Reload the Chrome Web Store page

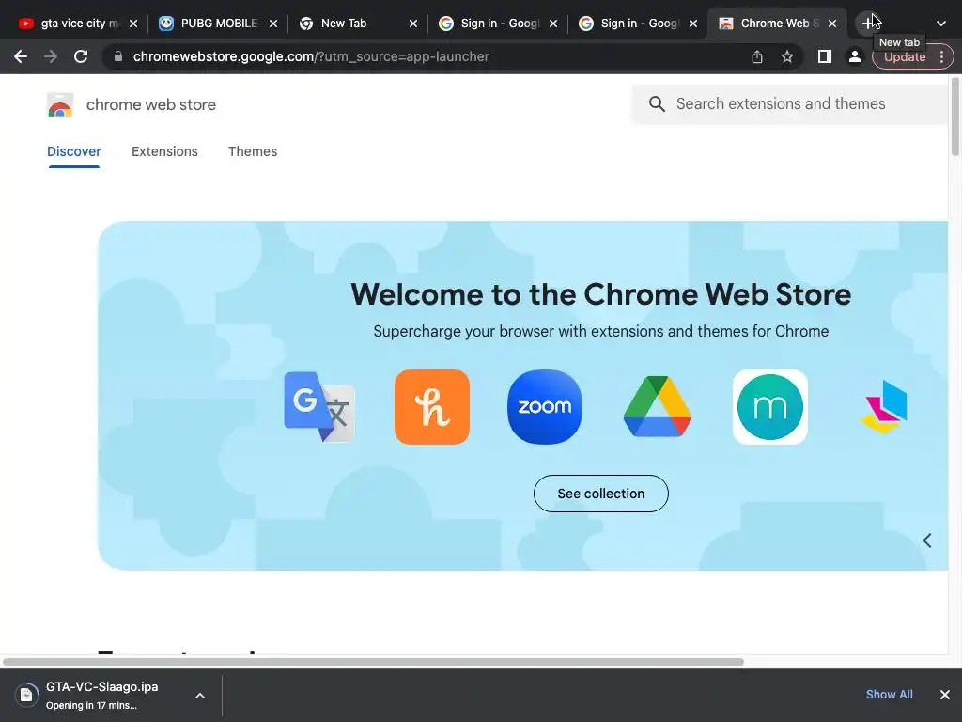coord(81,56)
